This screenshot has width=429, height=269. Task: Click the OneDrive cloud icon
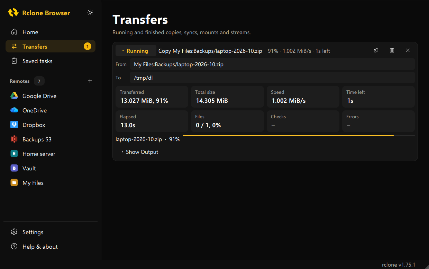[x=14, y=110]
